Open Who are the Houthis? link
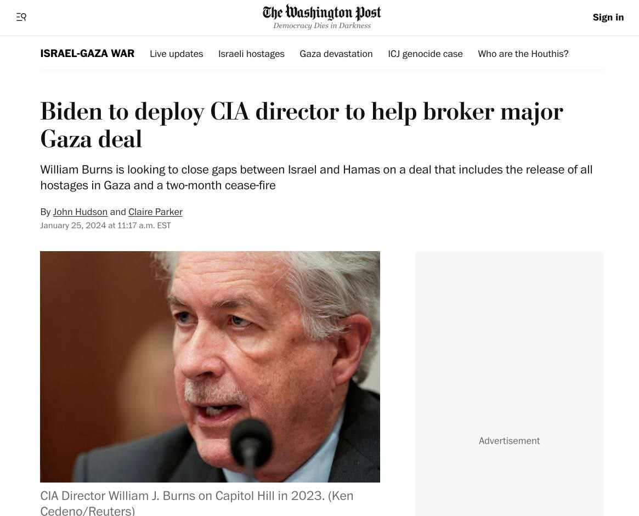The width and height of the screenshot is (639, 516). pos(523,54)
